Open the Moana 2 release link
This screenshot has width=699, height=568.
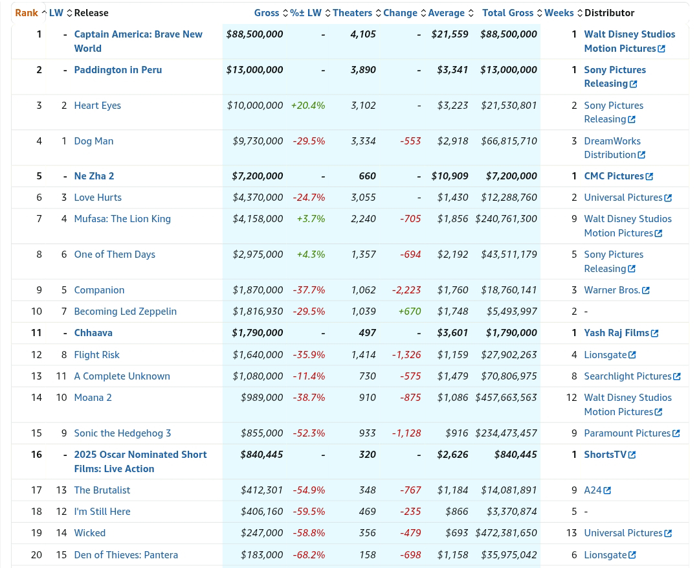pos(93,398)
